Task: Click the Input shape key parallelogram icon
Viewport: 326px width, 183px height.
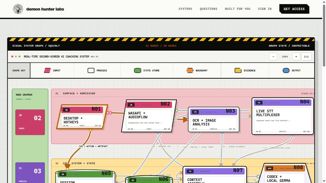Action: tap(47, 70)
